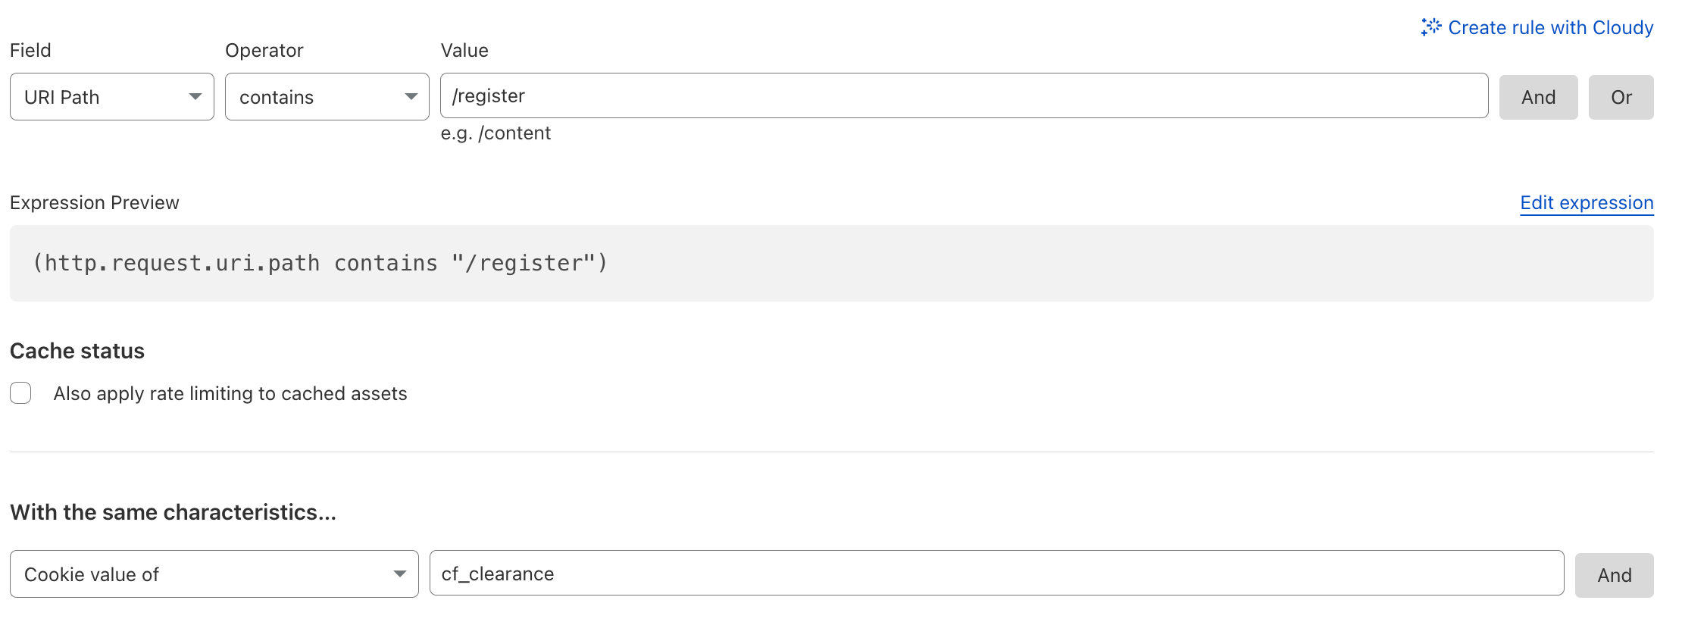1682x644 pixels.
Task: Expand the contains operator dropdown
Action: pos(327,97)
